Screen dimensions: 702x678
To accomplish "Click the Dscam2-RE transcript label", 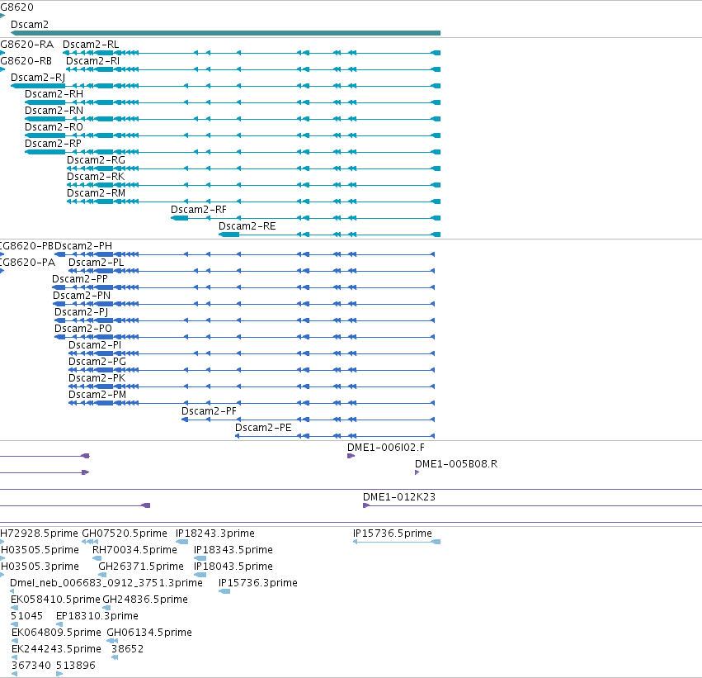I will (x=247, y=227).
